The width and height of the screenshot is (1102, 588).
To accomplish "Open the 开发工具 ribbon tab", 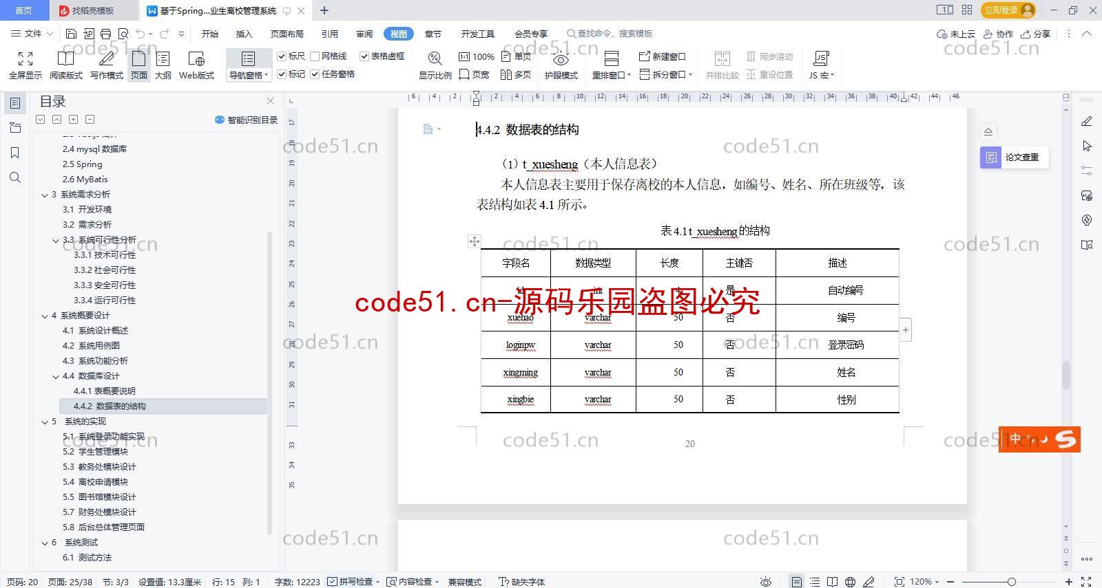I will click(478, 34).
